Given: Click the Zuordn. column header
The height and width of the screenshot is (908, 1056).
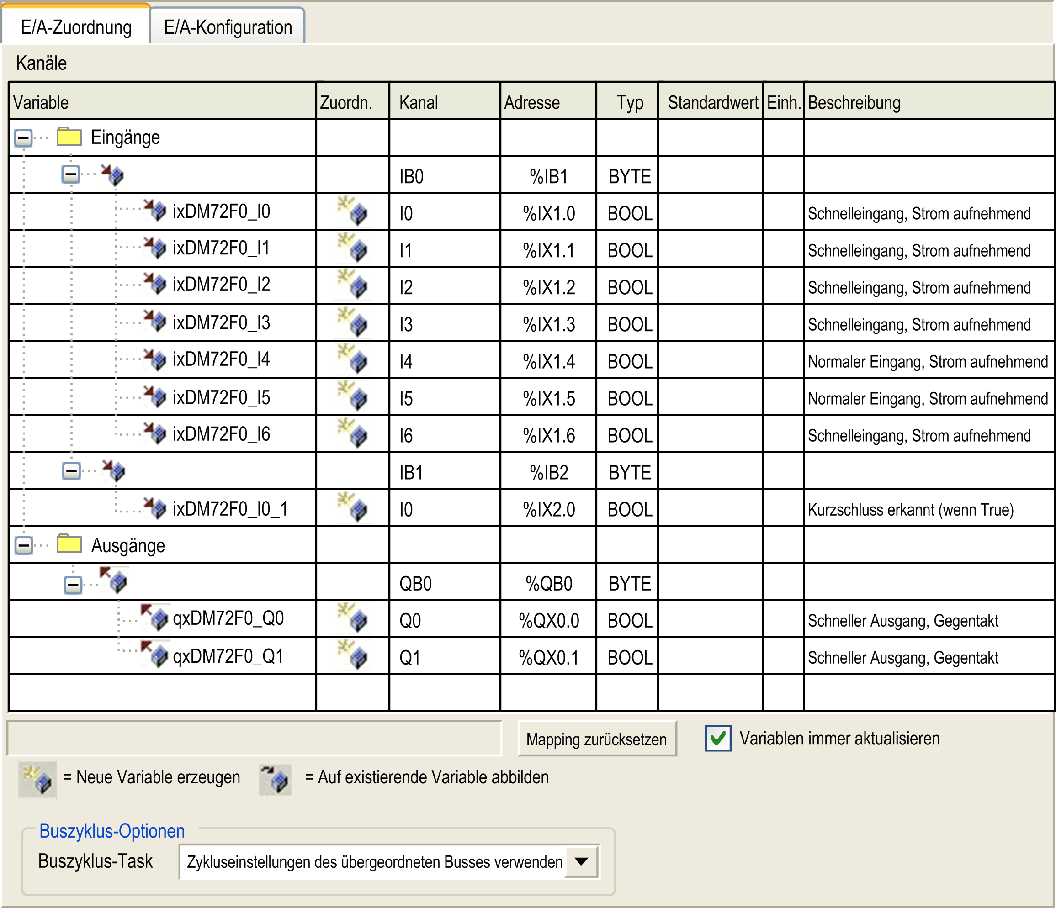Looking at the screenshot, I should [x=352, y=102].
